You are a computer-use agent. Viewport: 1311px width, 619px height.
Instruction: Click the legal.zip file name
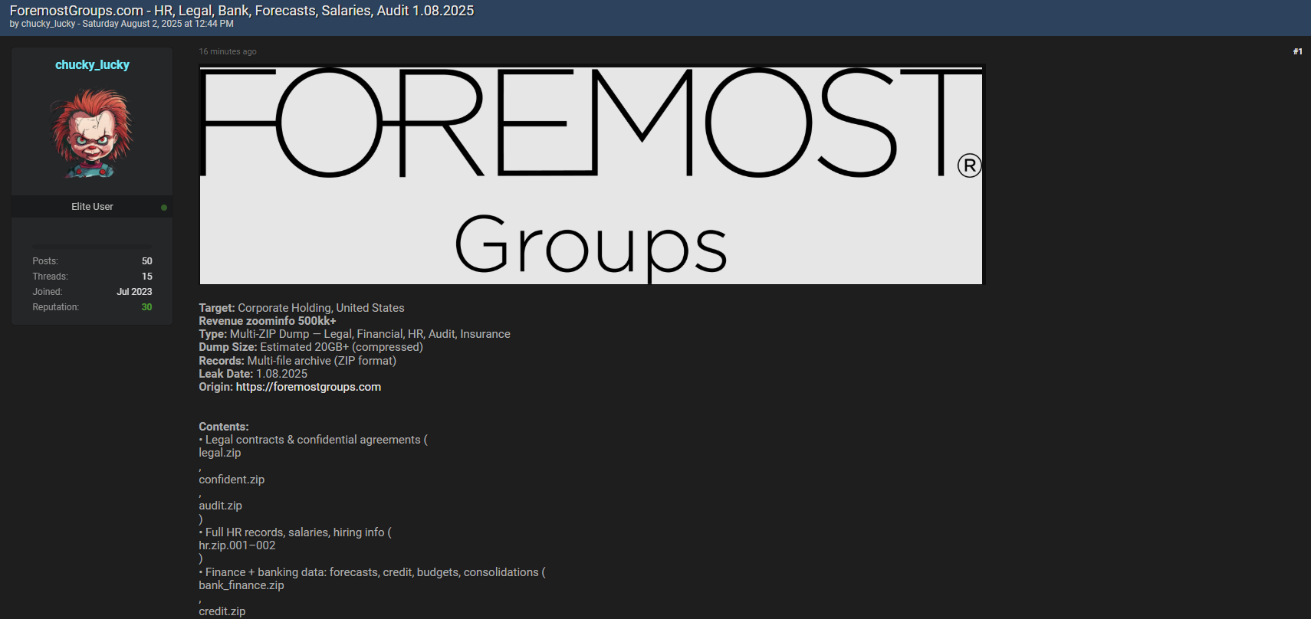220,453
